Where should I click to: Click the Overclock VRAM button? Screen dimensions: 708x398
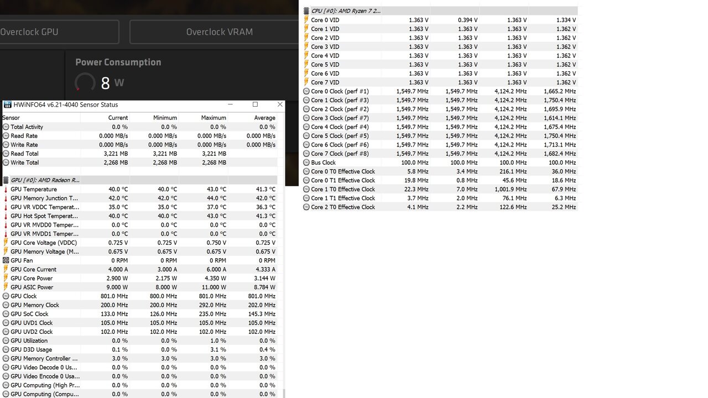(214, 32)
